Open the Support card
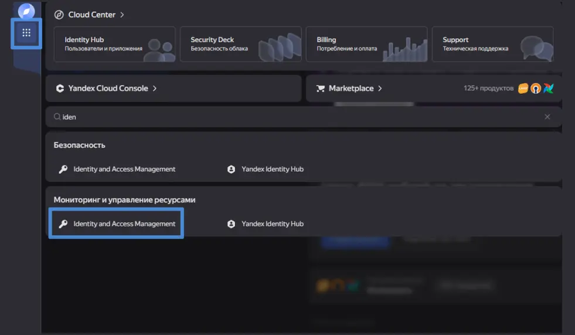 (492, 44)
